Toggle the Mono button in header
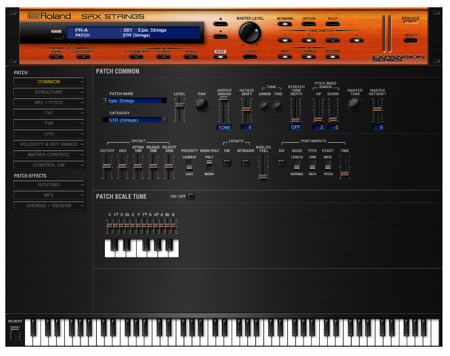 191,57
